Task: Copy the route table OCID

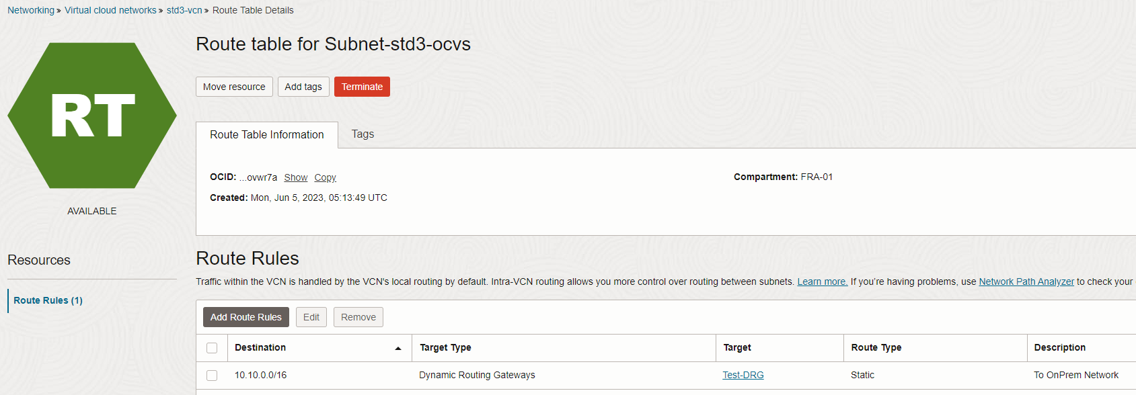Action: (325, 177)
